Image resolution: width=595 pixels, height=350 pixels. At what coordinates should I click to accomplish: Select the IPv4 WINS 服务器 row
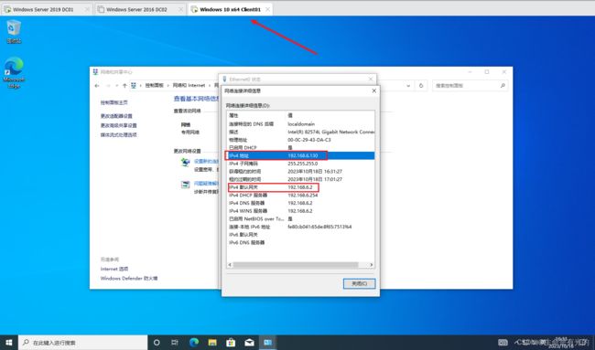[x=300, y=211]
